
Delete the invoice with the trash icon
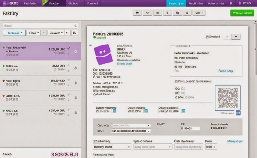pos(187,13)
